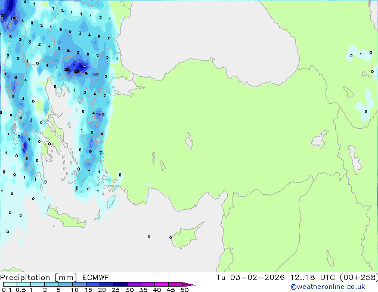Image resolution: width=378 pixels, height=292 pixels.
Task: Click the 20–25 mm legend color box
Action: pyautogui.click(x=106, y=284)
